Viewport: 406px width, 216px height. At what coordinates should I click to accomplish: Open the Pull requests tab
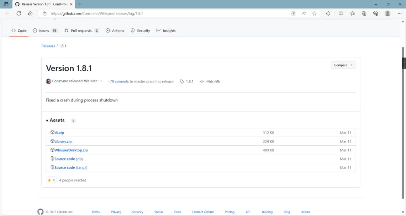(81, 31)
